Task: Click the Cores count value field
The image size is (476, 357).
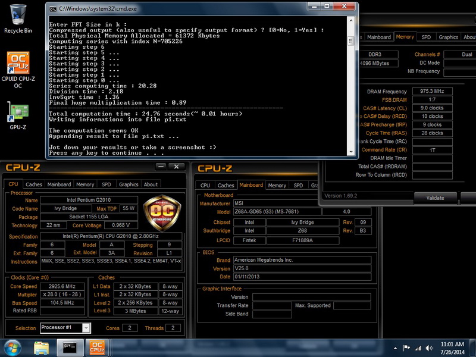Action: pos(130,328)
